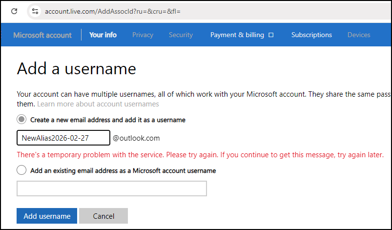Open Microsoft account home link
Screen dimensions: 392x230
pyautogui.click(x=42, y=35)
